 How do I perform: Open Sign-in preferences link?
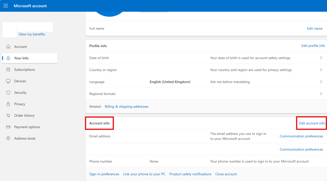[x=104, y=174]
